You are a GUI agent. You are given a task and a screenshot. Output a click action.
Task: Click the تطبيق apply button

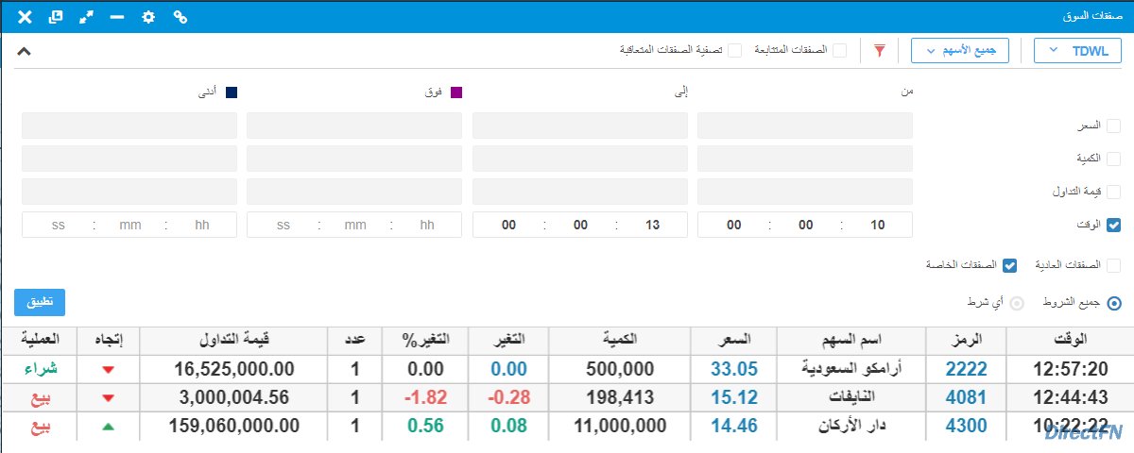[x=40, y=302]
